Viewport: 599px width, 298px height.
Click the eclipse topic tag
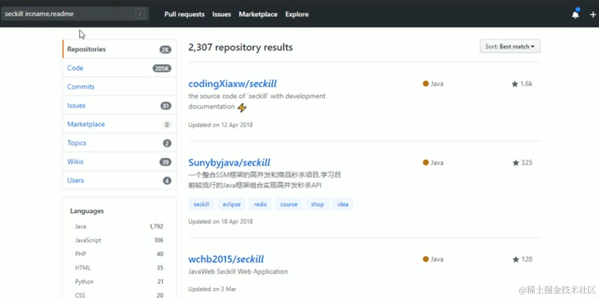coord(232,204)
